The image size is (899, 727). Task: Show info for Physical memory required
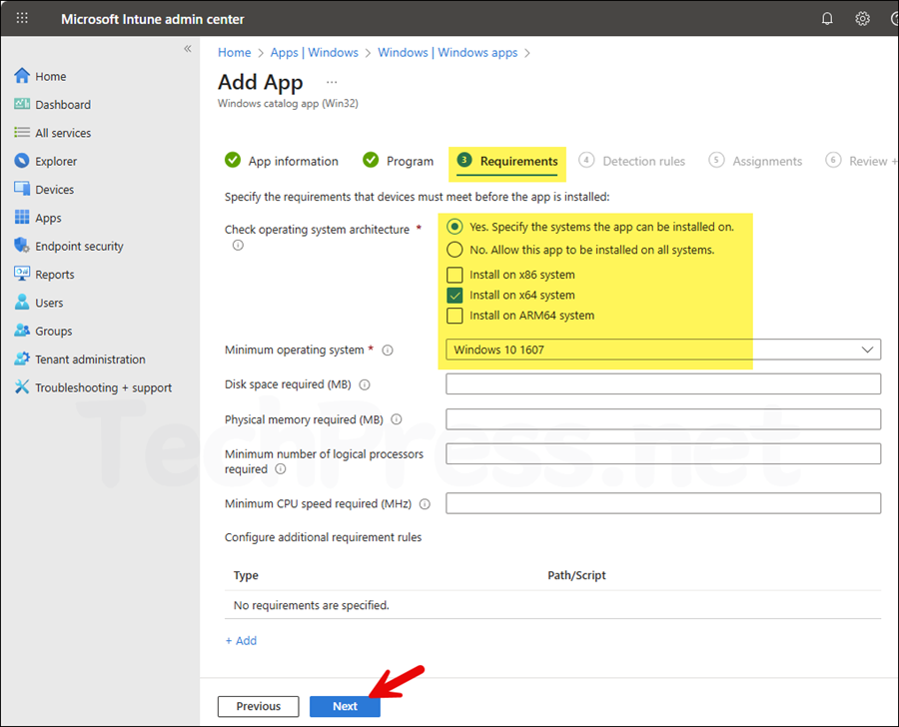coord(397,419)
